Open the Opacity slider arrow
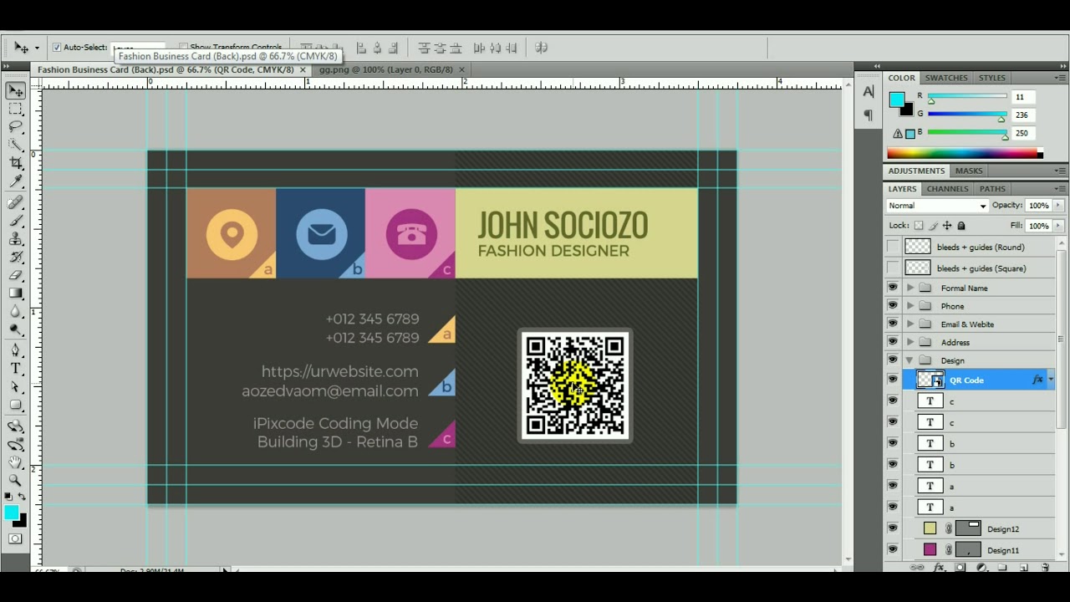 (x=1058, y=206)
